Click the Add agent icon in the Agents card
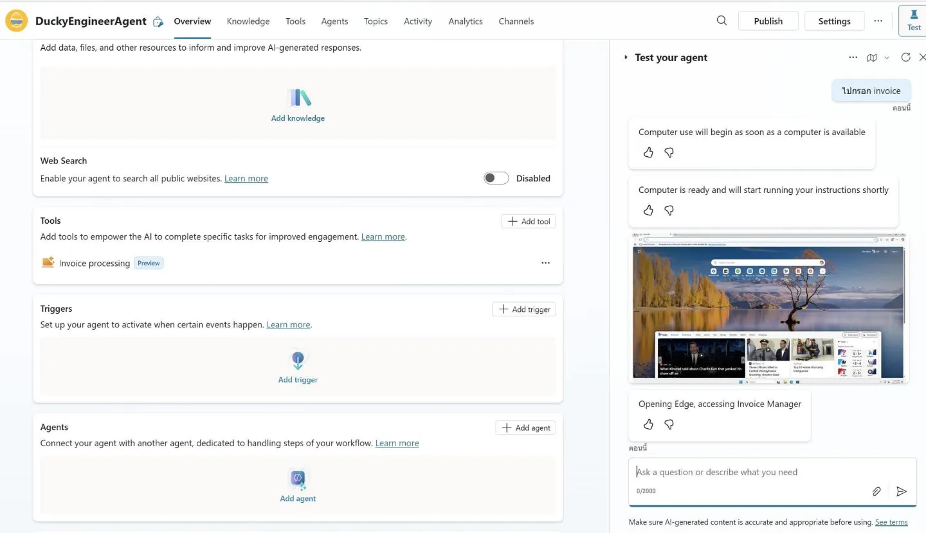 [298, 479]
